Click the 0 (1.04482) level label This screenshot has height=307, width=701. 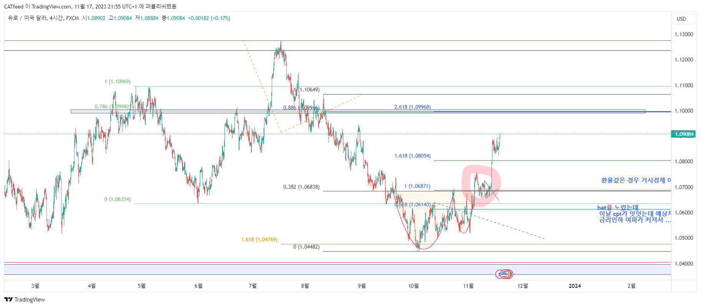point(306,247)
